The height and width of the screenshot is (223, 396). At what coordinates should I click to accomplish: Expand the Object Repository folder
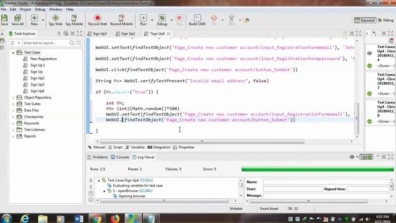pyautogui.click(x=13, y=98)
